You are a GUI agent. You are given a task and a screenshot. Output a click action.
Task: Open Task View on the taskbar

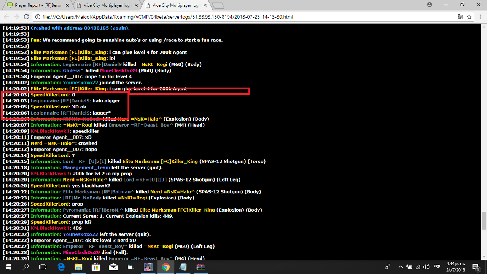pos(43,267)
